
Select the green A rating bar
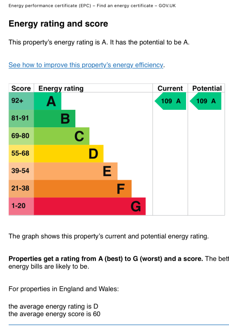48,101
